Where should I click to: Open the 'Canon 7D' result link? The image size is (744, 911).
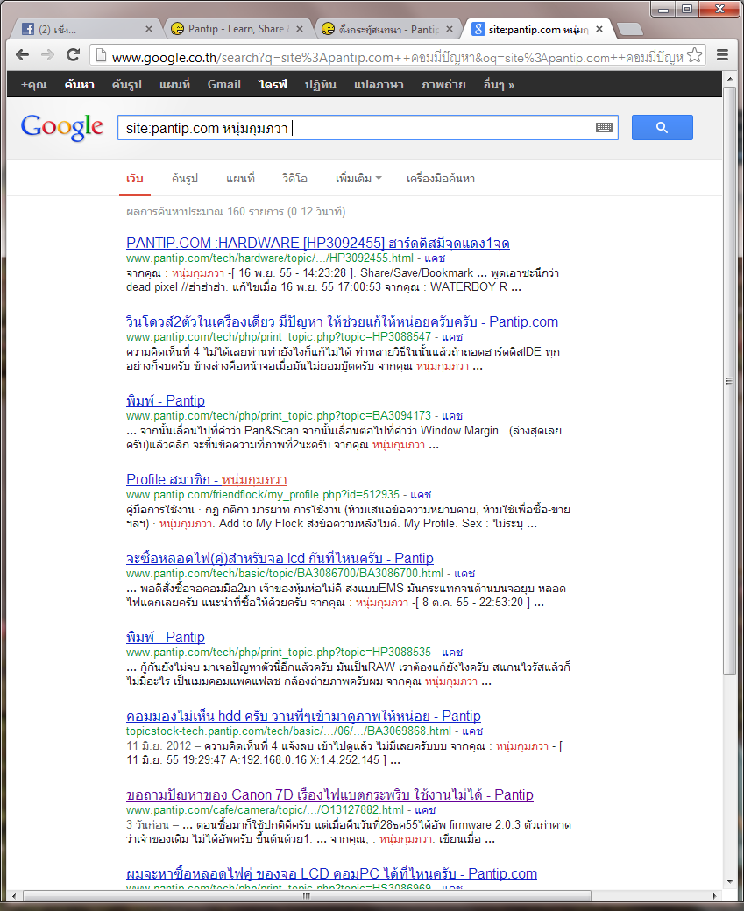(329, 794)
